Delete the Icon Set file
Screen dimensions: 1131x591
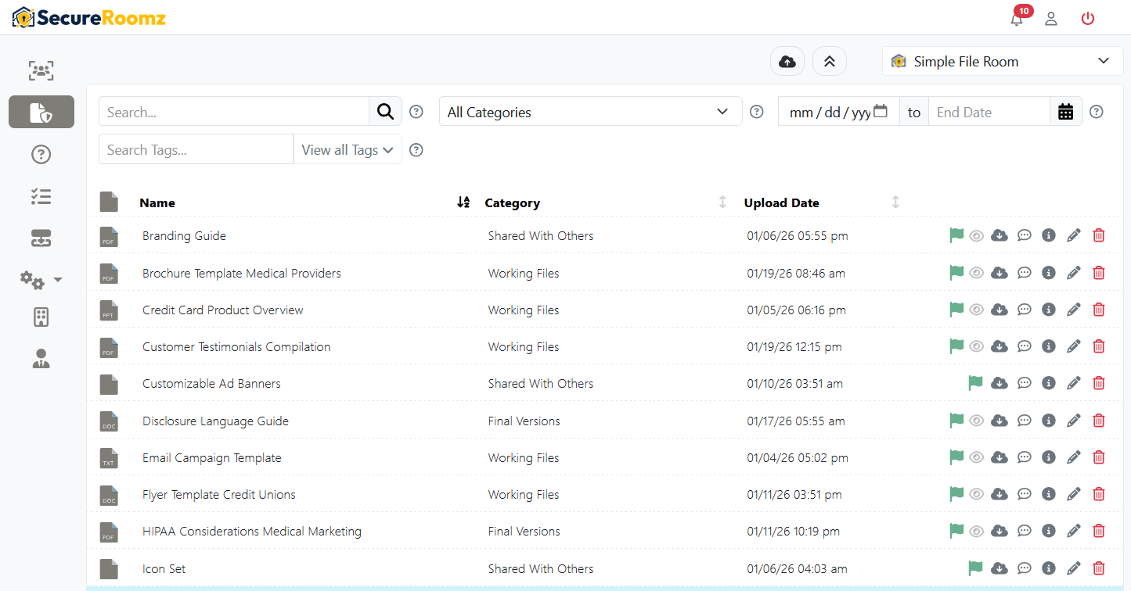tap(1099, 568)
